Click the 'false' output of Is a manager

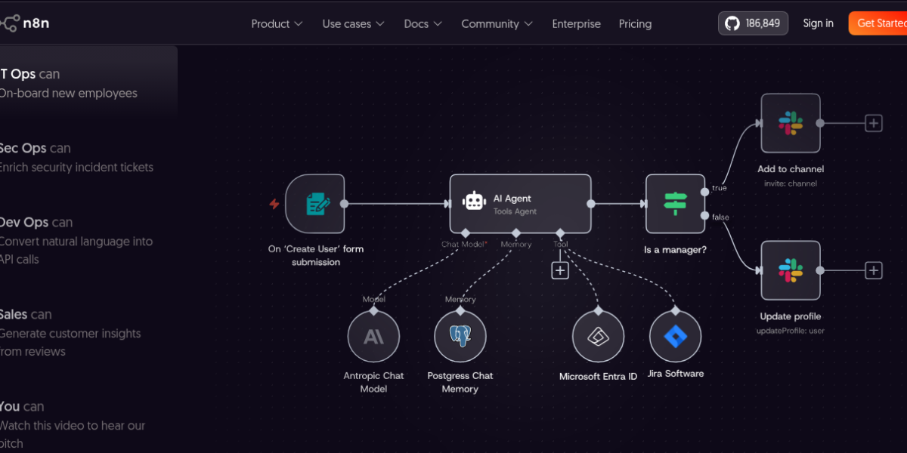pos(705,216)
